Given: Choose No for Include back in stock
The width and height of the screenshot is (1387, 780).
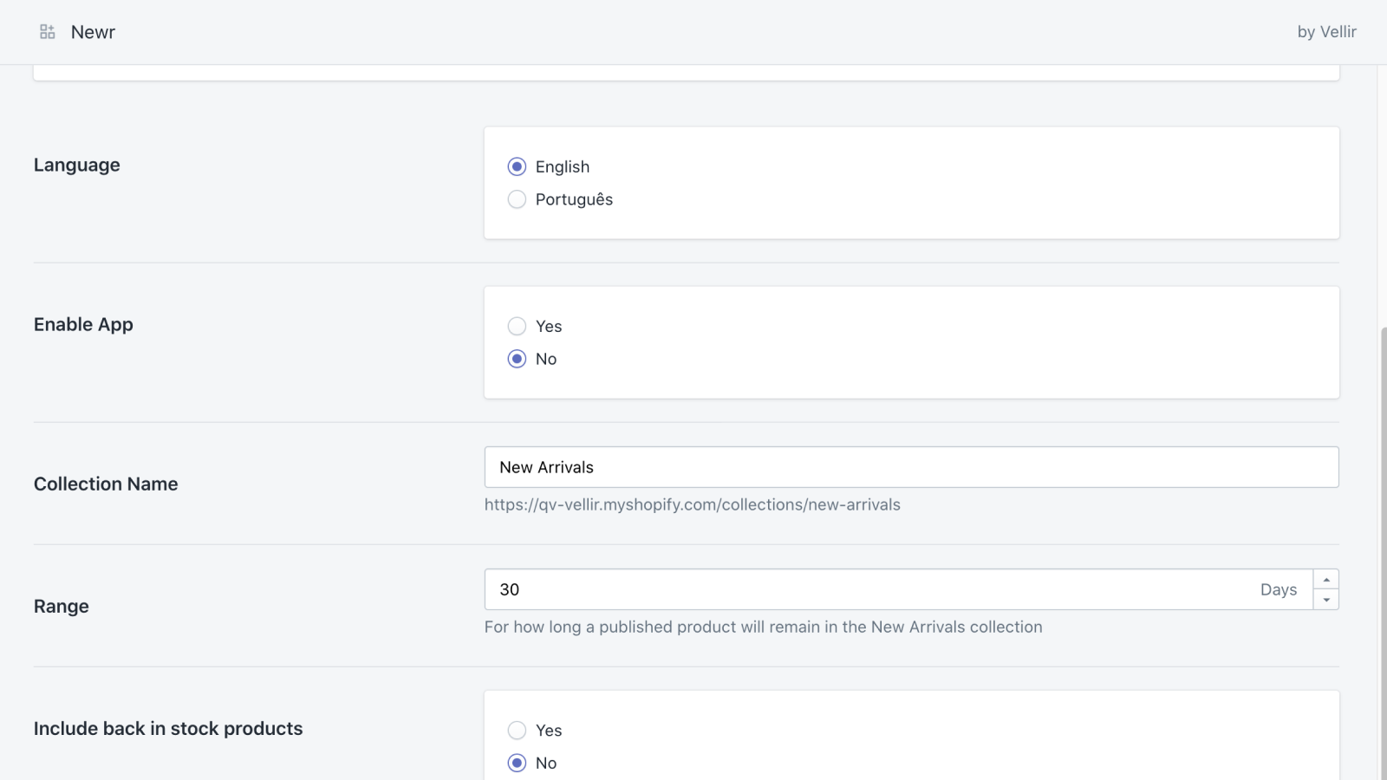Looking at the screenshot, I should tap(518, 763).
